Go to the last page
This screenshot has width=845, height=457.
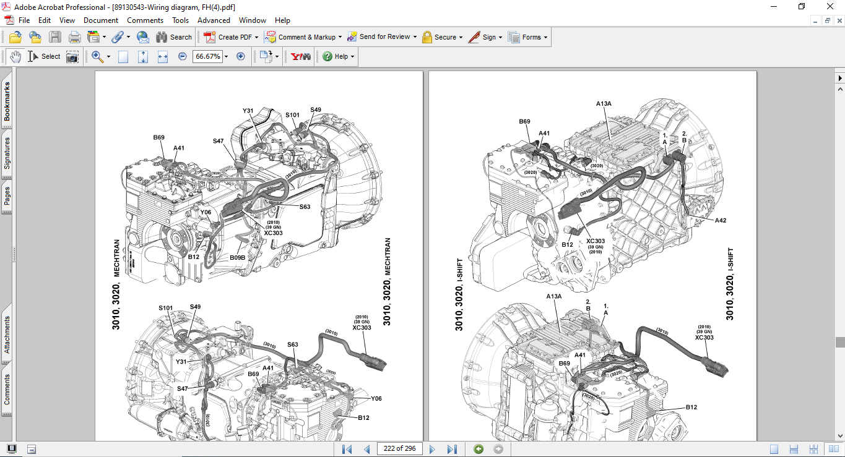point(452,449)
